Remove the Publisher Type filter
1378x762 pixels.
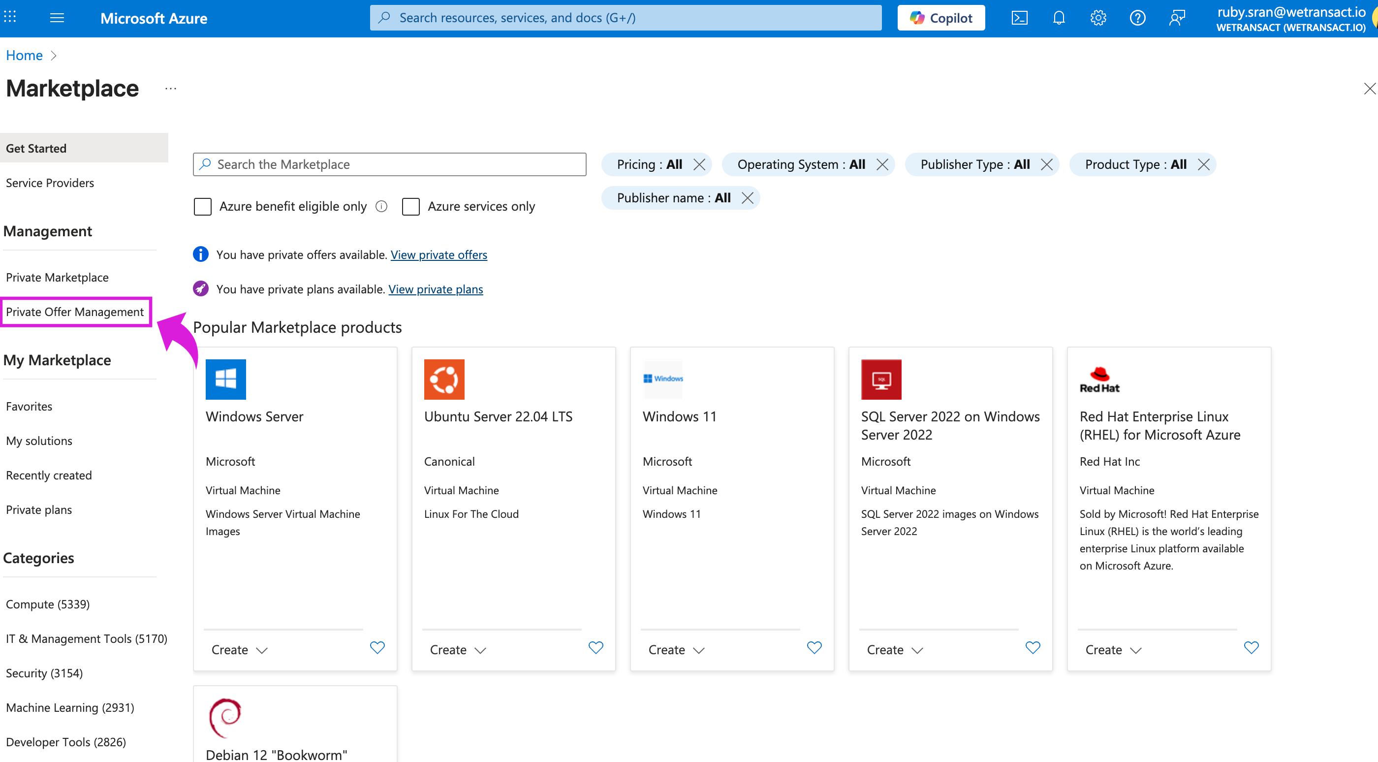point(1046,164)
